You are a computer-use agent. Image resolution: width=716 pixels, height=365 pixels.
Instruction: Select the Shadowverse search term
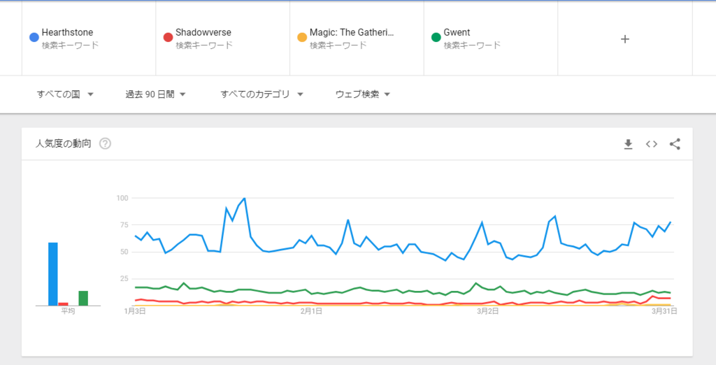tap(203, 33)
